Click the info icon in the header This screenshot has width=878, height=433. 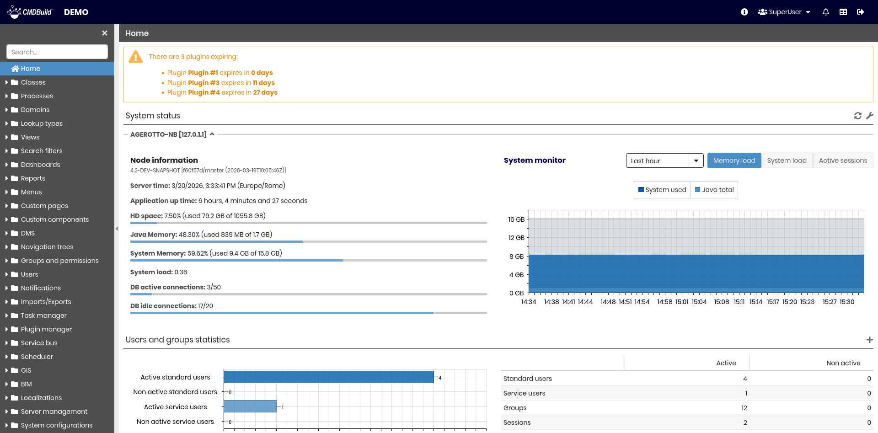[x=744, y=12]
